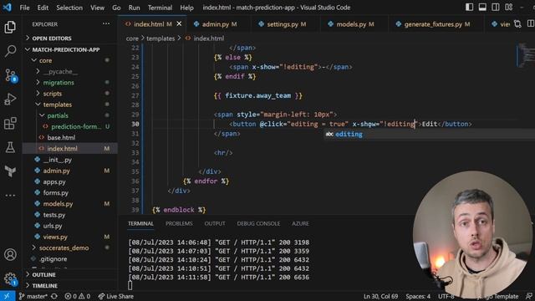The width and height of the screenshot is (535, 301).
Task: Open the Selection menu
Action: click(69, 8)
